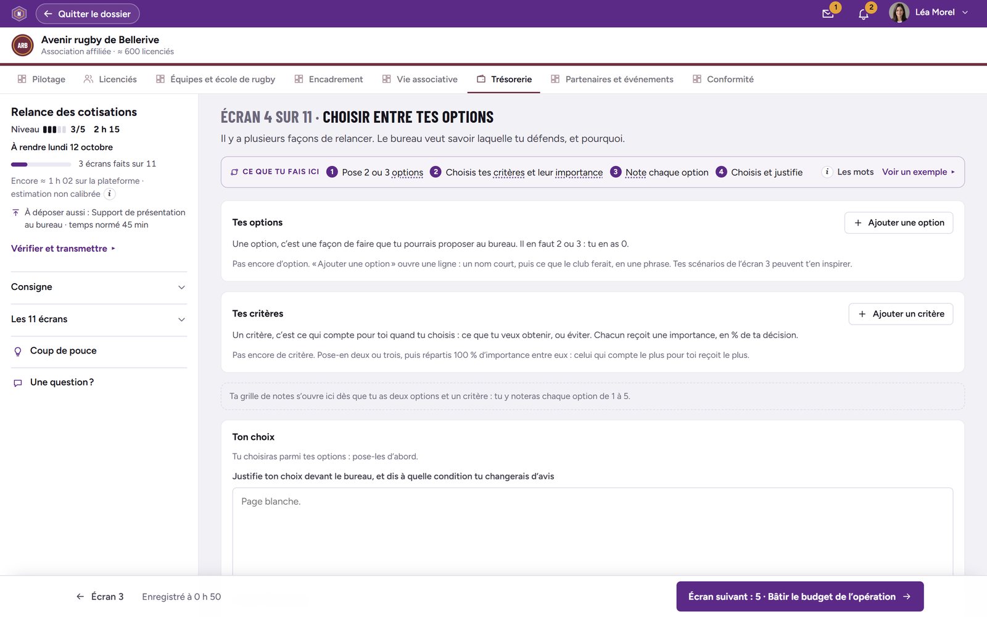Screen dimensions: 987x617
Task: Click Léa Morel's avatar photo
Action: 899,12
